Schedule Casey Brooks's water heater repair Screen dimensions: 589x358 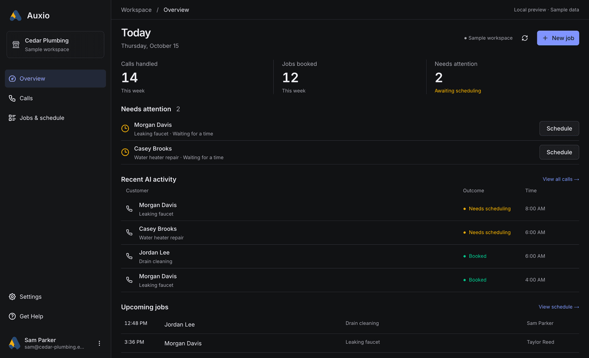pyautogui.click(x=559, y=152)
